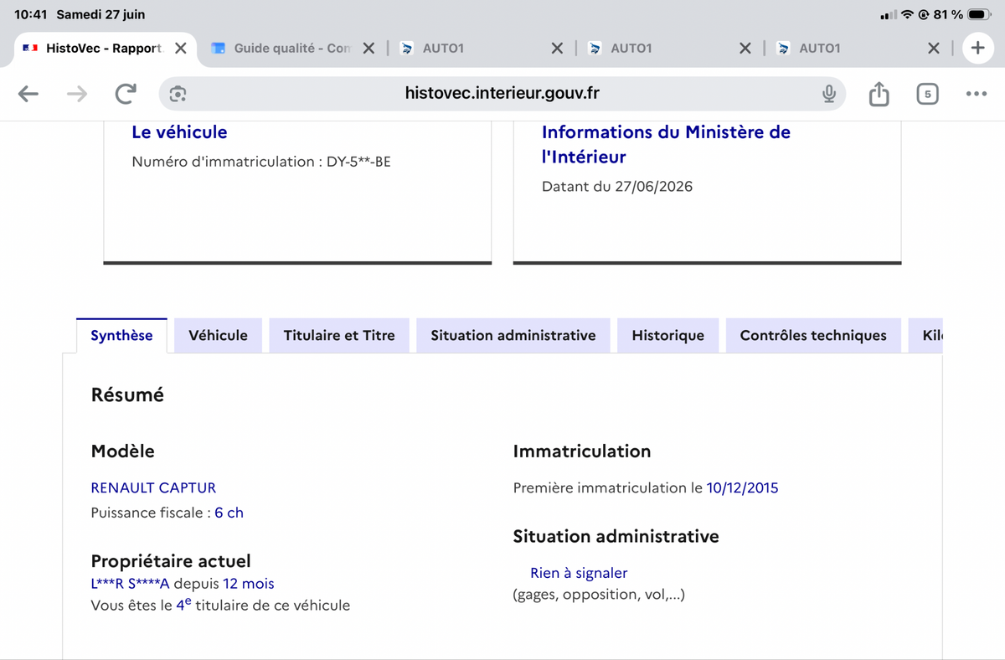The image size is (1005, 660).
Task: Tap the cellular signal bars indicator
Action: click(888, 15)
